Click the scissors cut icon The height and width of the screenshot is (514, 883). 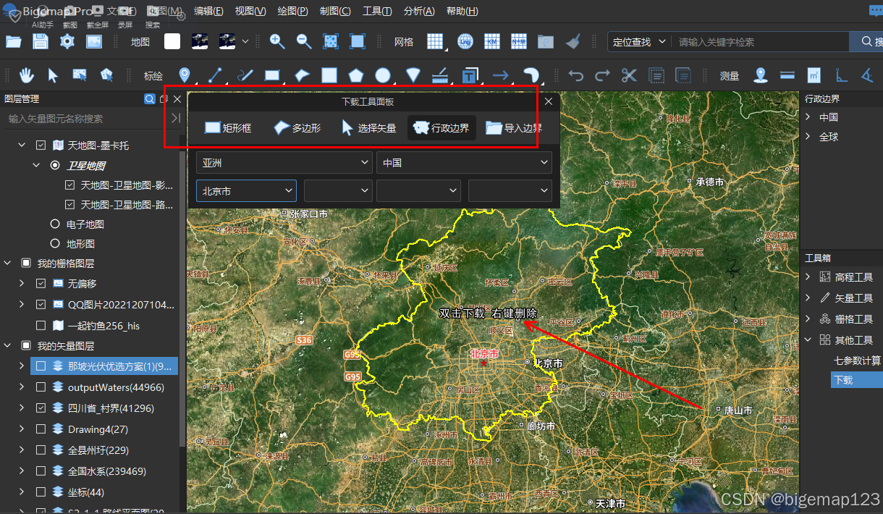(629, 75)
